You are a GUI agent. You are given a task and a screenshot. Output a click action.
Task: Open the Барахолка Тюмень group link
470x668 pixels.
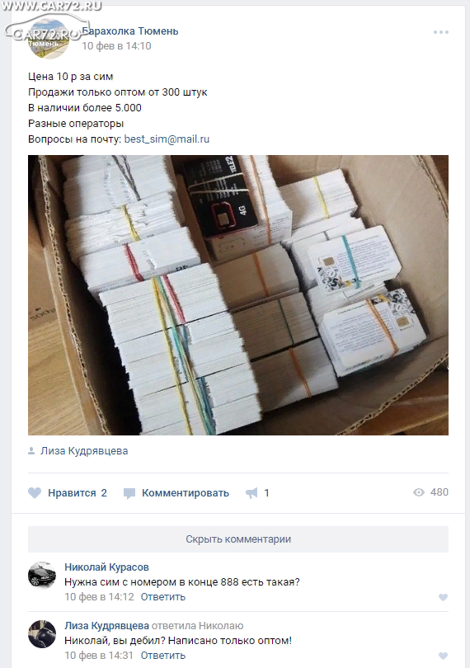click(x=130, y=31)
